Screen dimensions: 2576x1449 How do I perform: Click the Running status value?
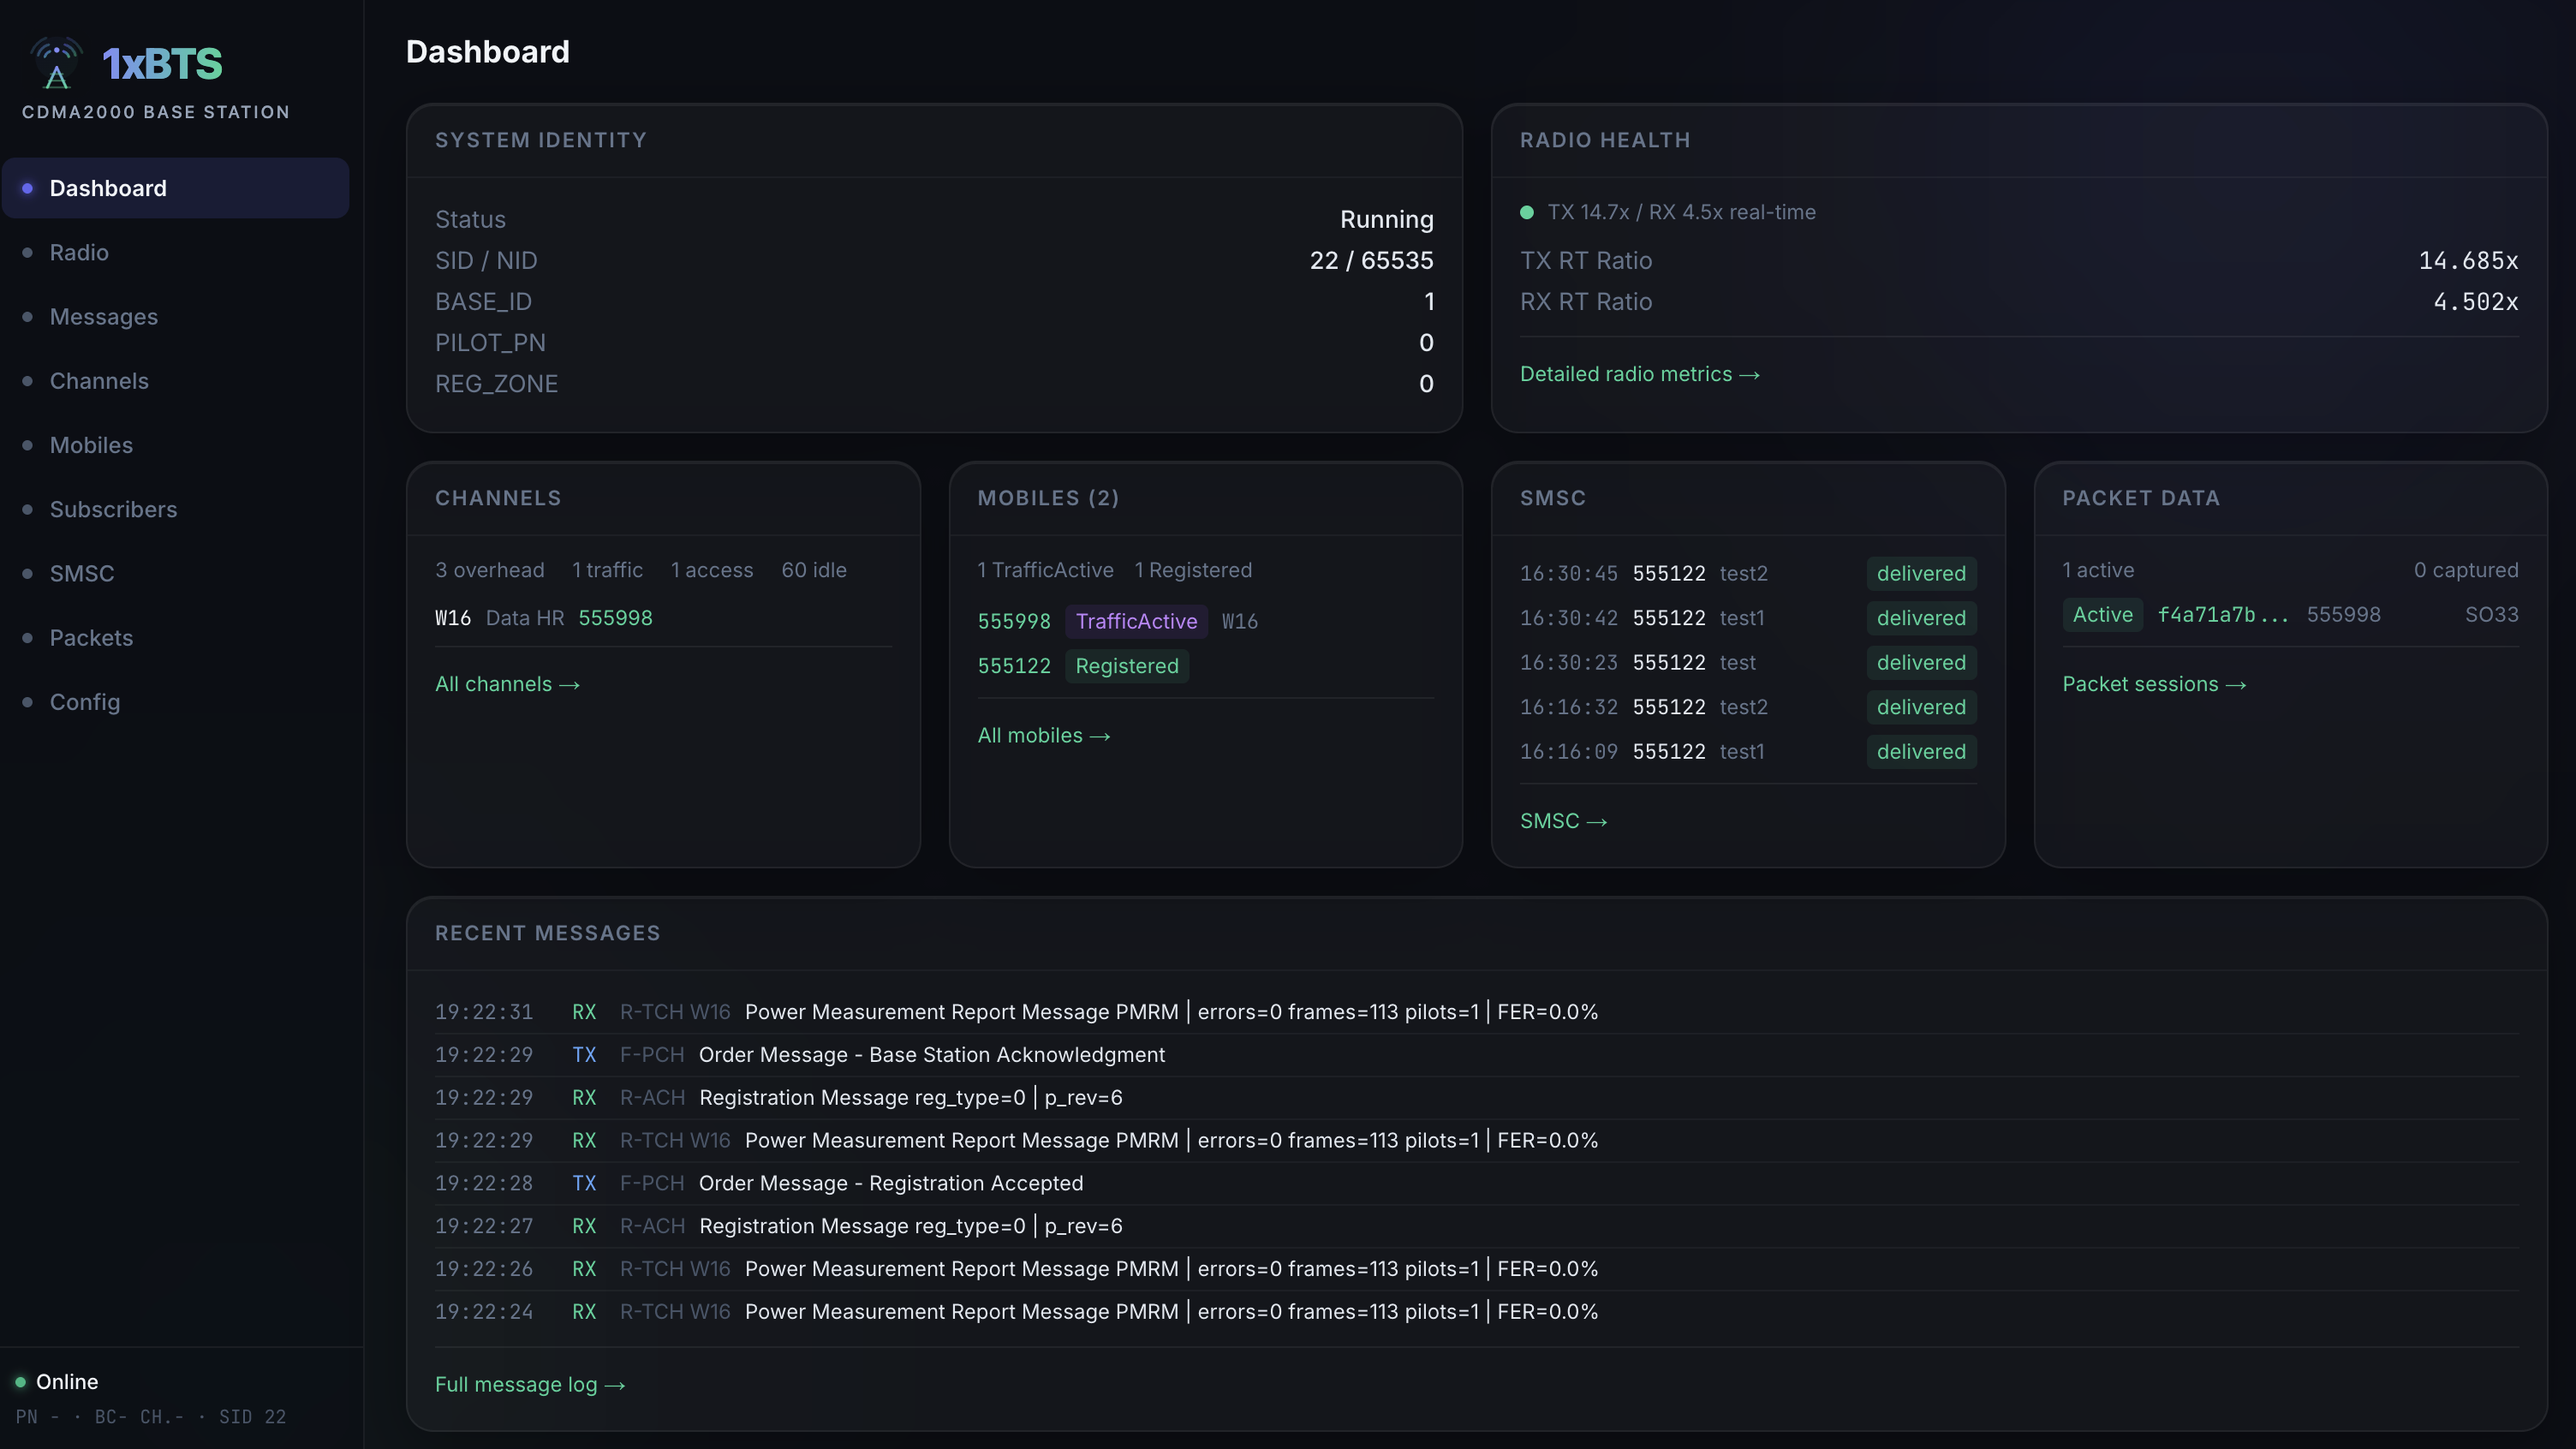click(x=1386, y=220)
